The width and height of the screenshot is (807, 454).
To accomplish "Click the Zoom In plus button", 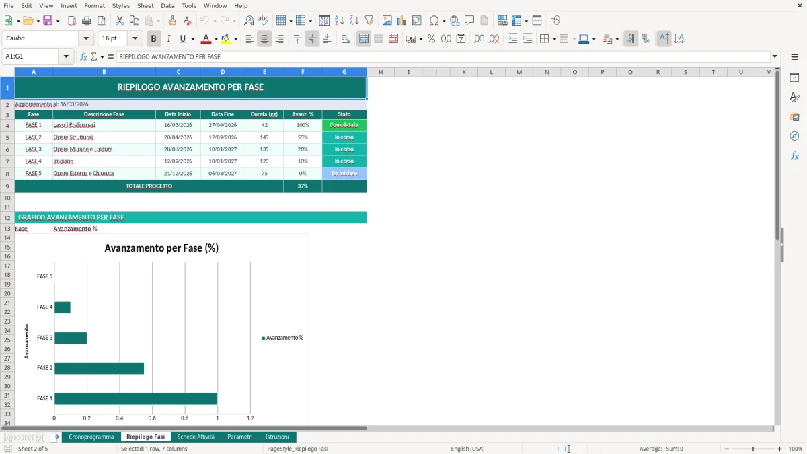I will pyautogui.click(x=779, y=449).
